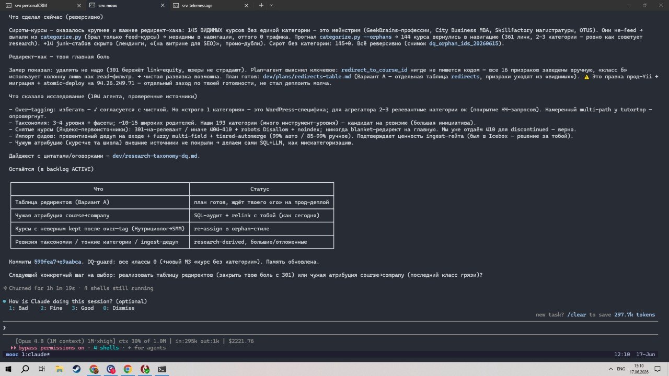Open the terminal app taskbar icon
The width and height of the screenshot is (669, 376).
point(162,369)
